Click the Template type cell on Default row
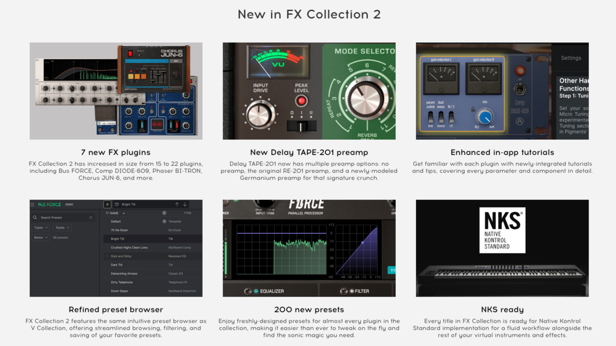Screen dimensions: 616x346 [x=174, y=222]
